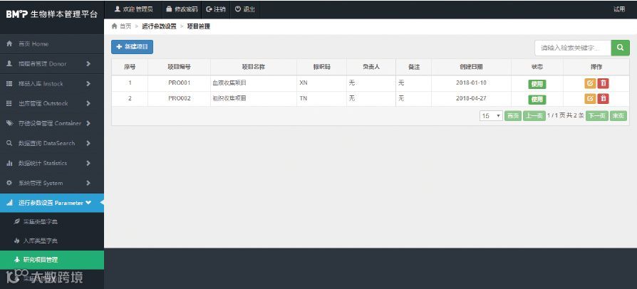
Task: Click the Parameter signal bars icon
Action: pyautogui.click(x=9, y=203)
